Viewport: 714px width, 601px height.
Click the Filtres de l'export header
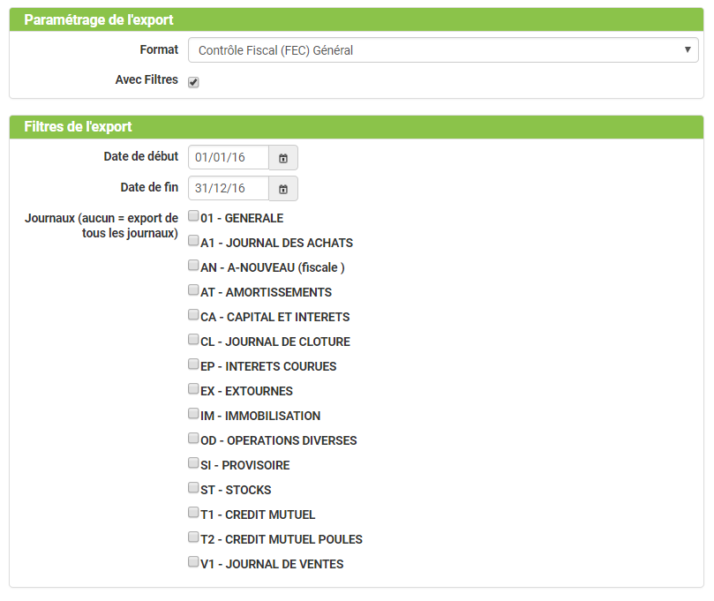pyautogui.click(x=357, y=126)
